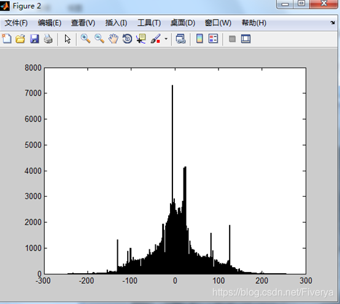Click the MATLAB logo in the title bar
340x304 pixels.
coord(5,6)
